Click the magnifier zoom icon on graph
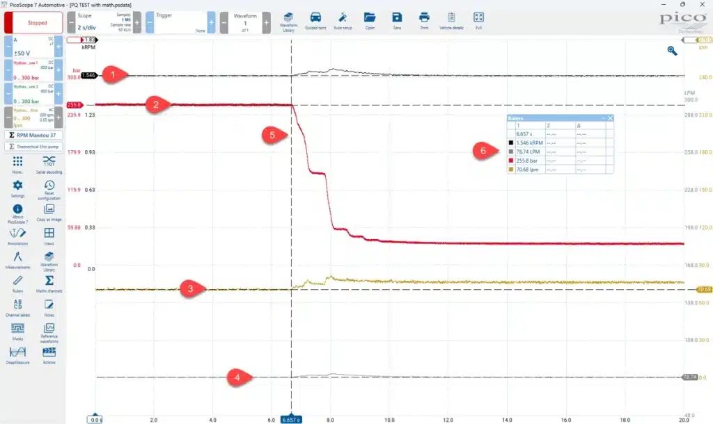 click(x=672, y=50)
